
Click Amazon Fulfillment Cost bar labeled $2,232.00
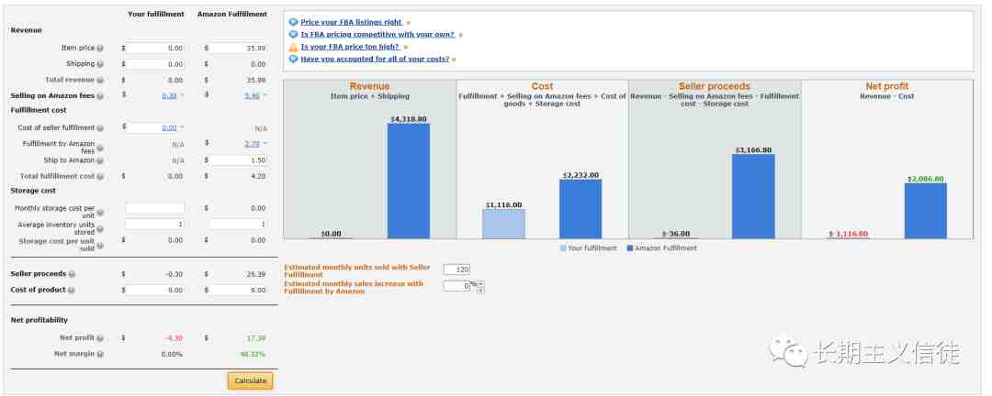coord(581,209)
